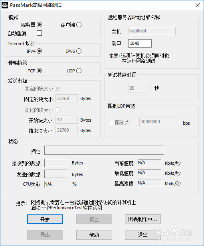Click the fixed block size 32768 field

[x=67, y=98]
